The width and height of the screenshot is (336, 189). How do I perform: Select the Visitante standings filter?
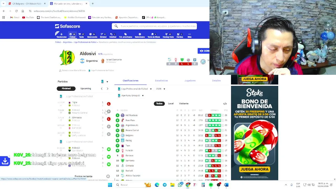click(184, 104)
